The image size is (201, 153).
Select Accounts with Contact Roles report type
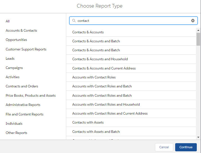pos(131,77)
